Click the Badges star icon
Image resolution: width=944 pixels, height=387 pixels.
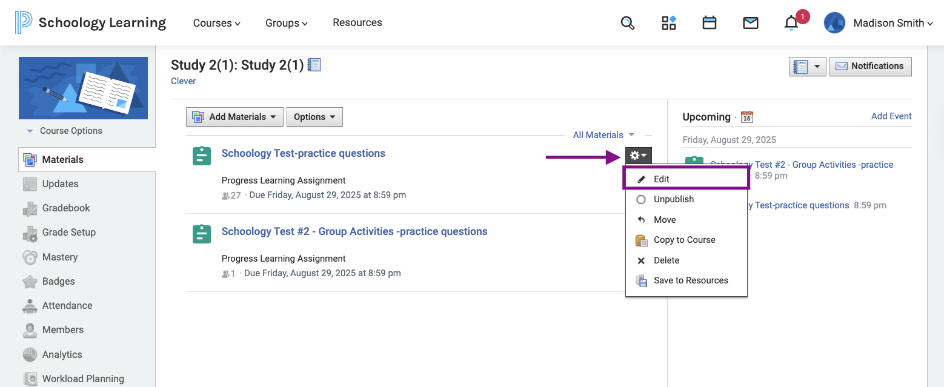[30, 282]
